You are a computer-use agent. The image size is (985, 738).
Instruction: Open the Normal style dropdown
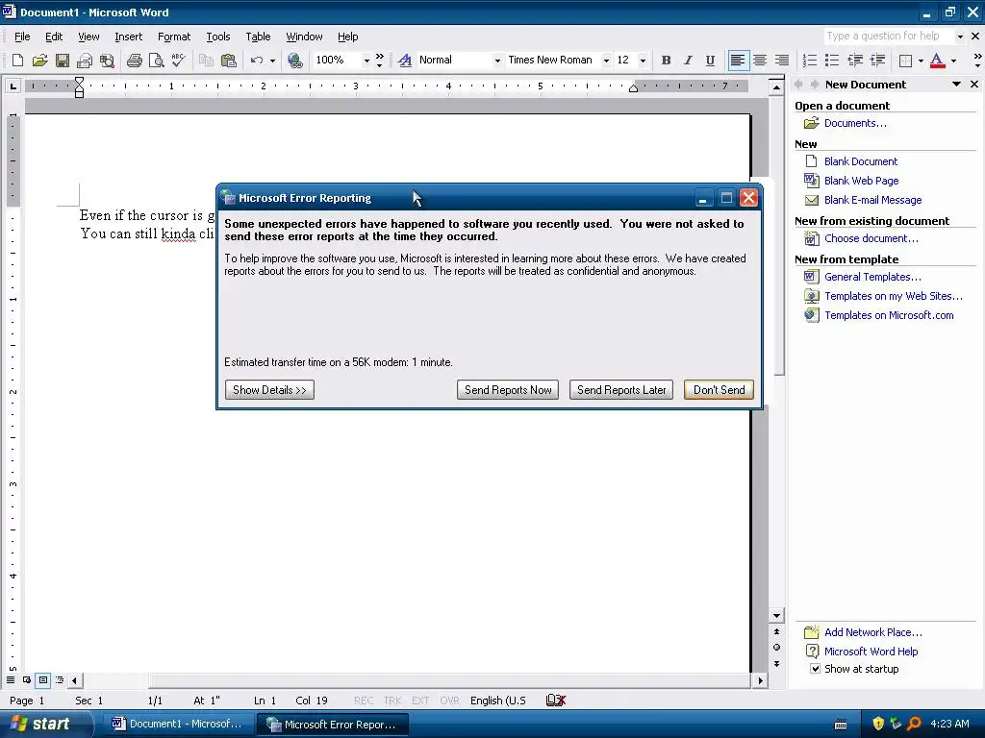(497, 61)
